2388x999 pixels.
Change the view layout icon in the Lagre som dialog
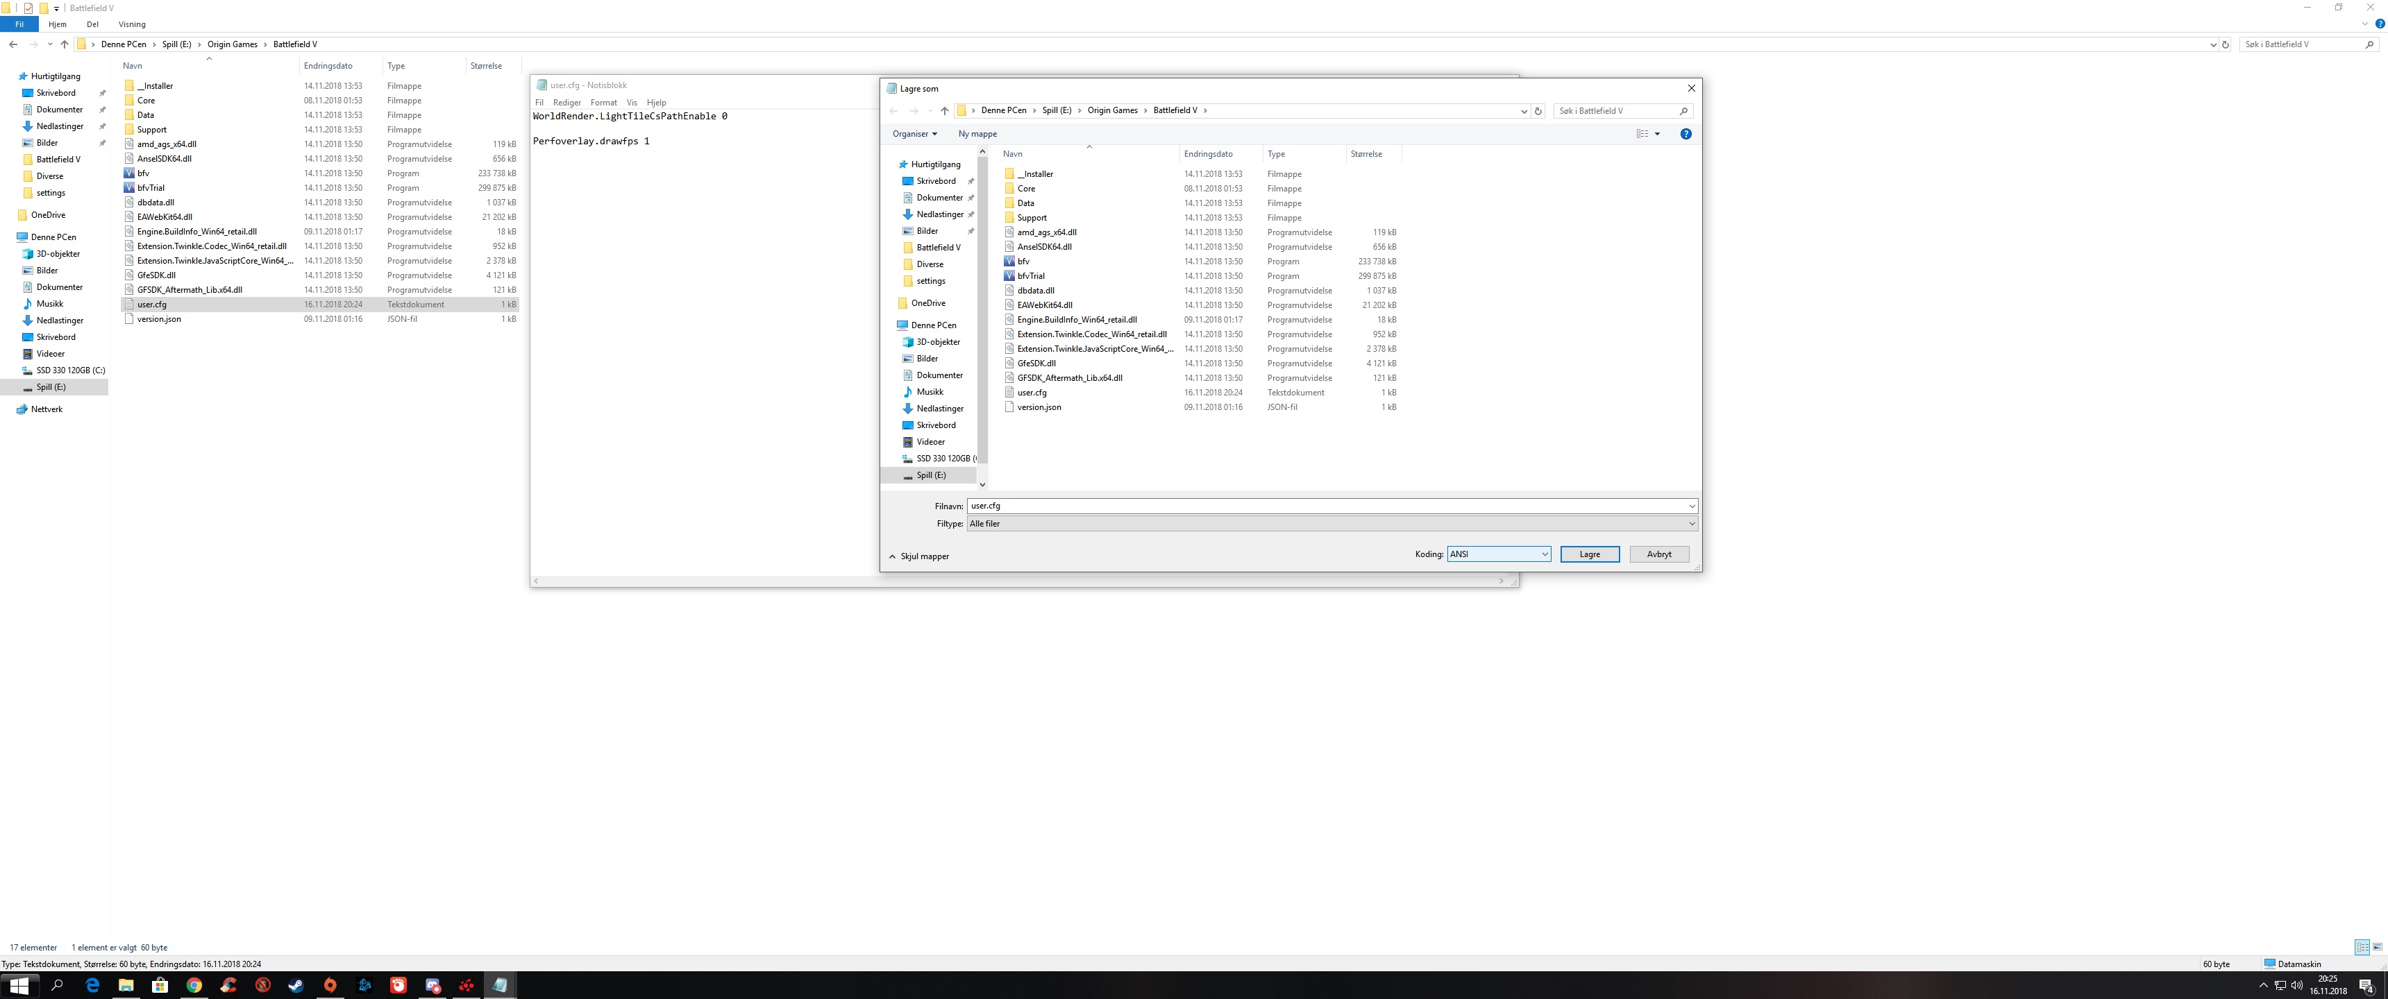[1642, 135]
